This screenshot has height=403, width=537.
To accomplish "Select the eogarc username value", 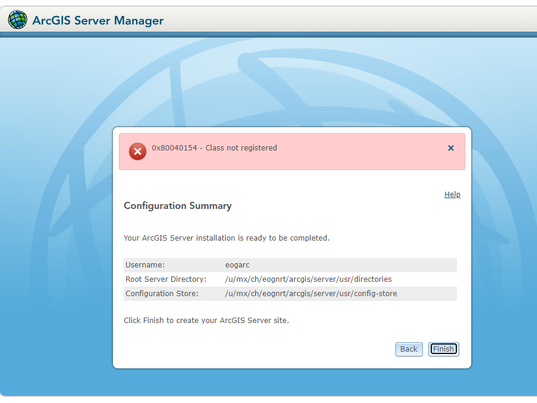I will (x=237, y=265).
